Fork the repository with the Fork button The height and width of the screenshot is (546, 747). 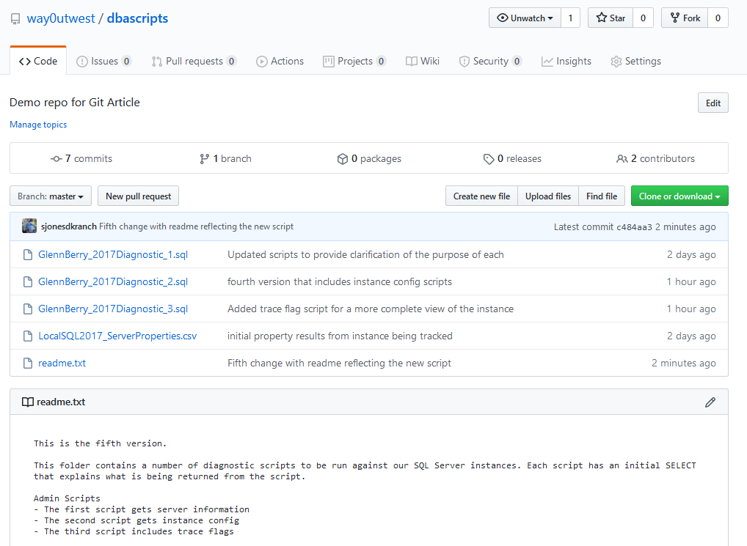coord(685,18)
